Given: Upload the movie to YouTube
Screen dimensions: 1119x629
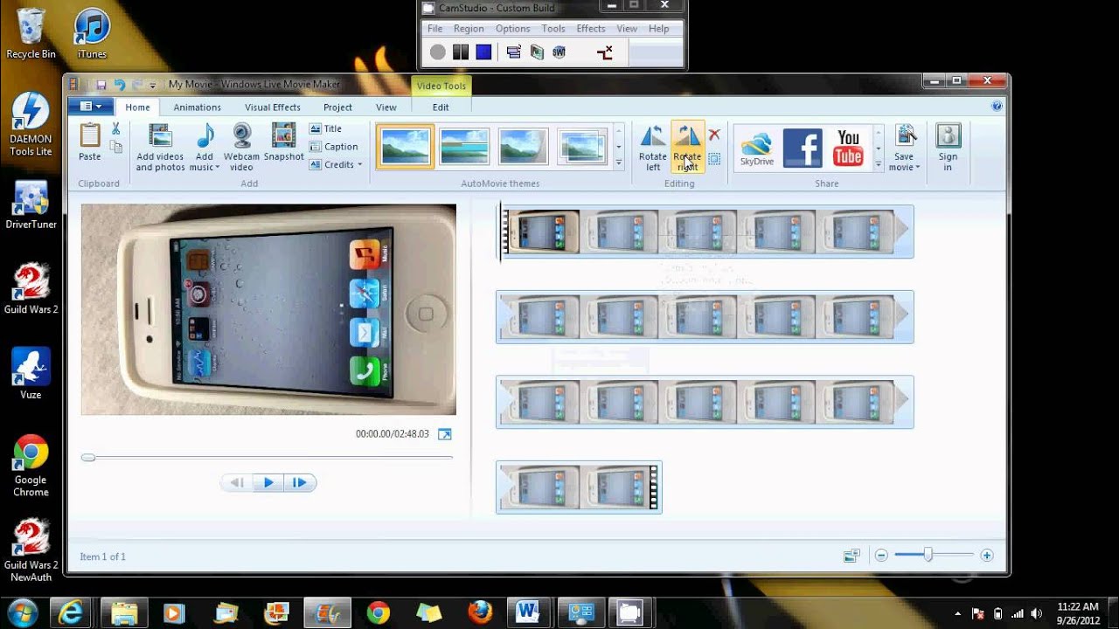Looking at the screenshot, I should (x=848, y=148).
